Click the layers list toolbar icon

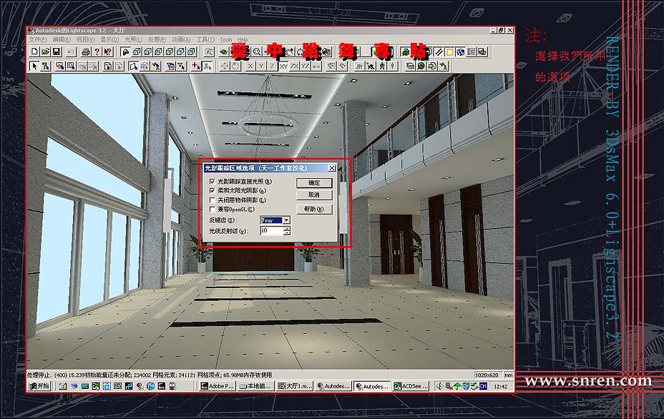[410, 66]
